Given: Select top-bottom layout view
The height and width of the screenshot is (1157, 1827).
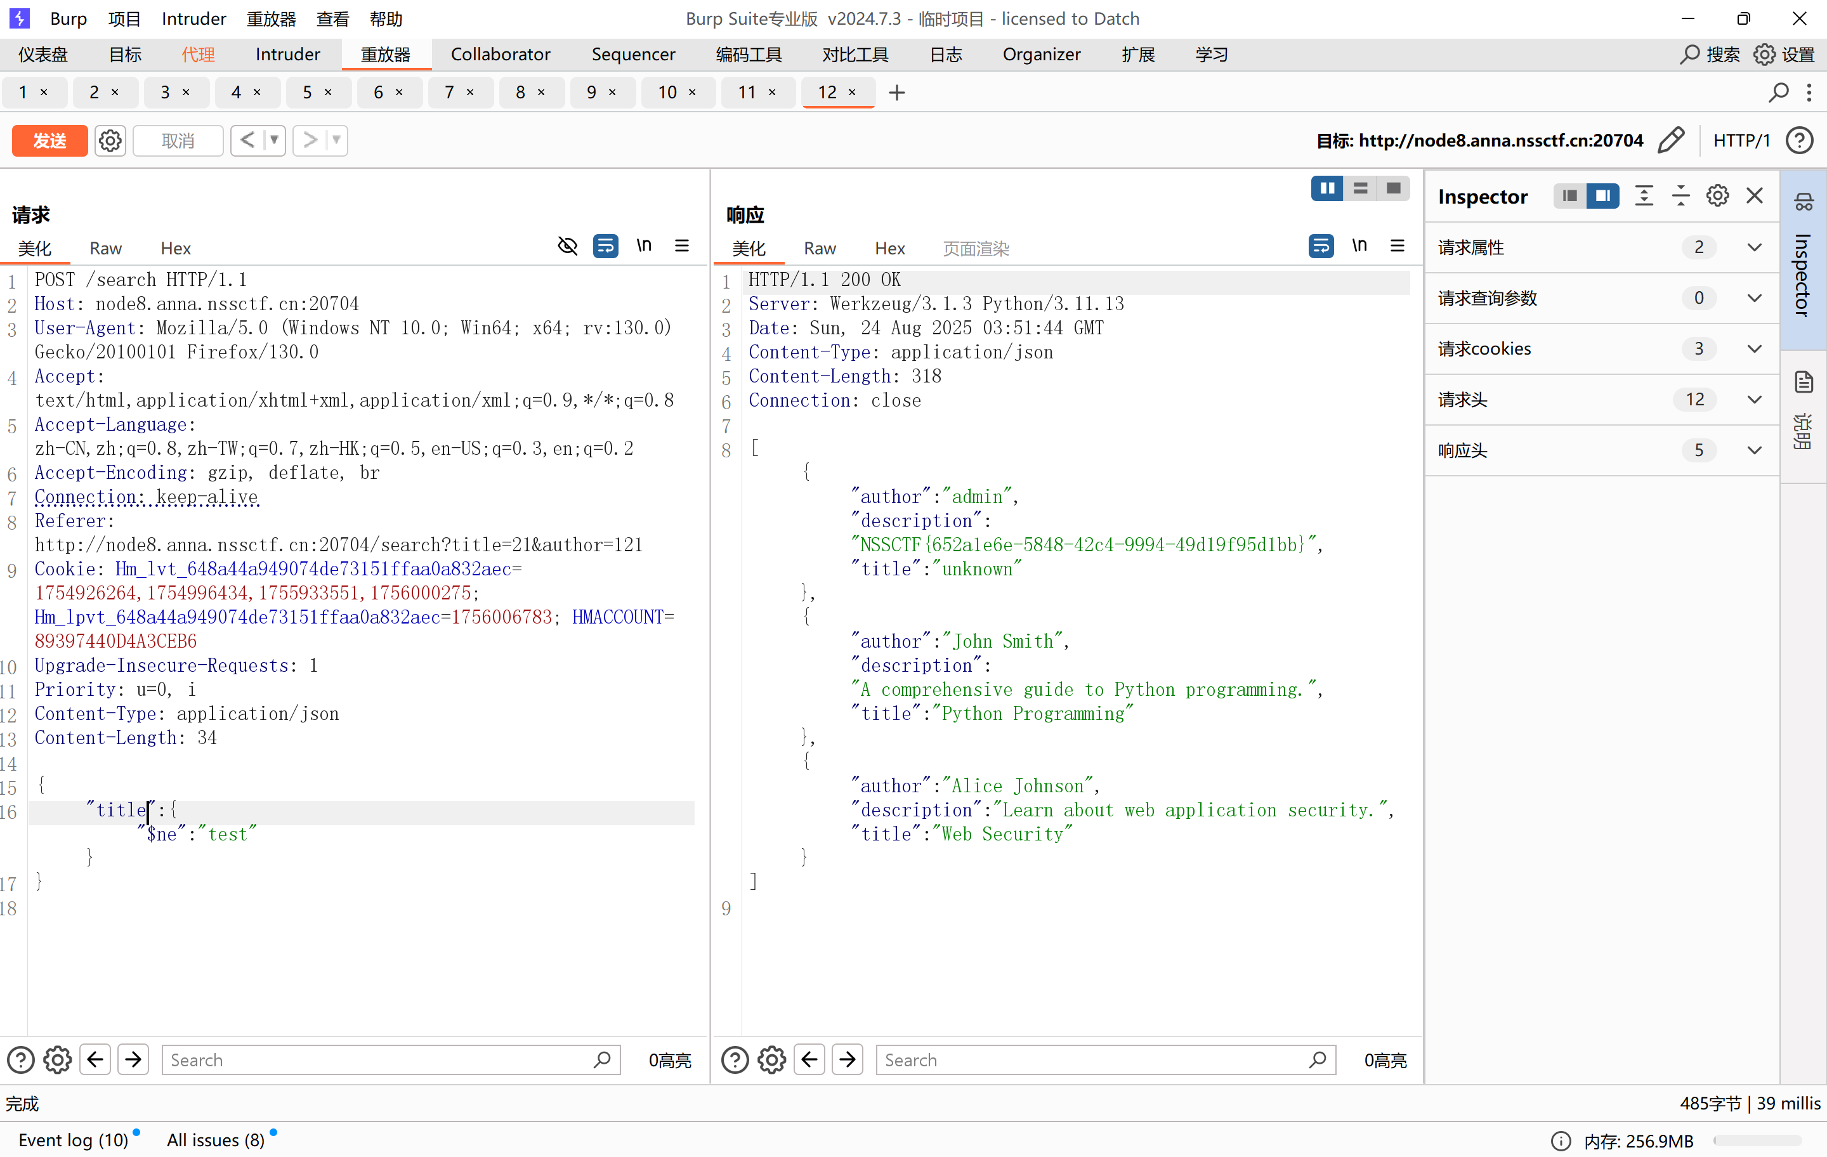Looking at the screenshot, I should click(1360, 188).
